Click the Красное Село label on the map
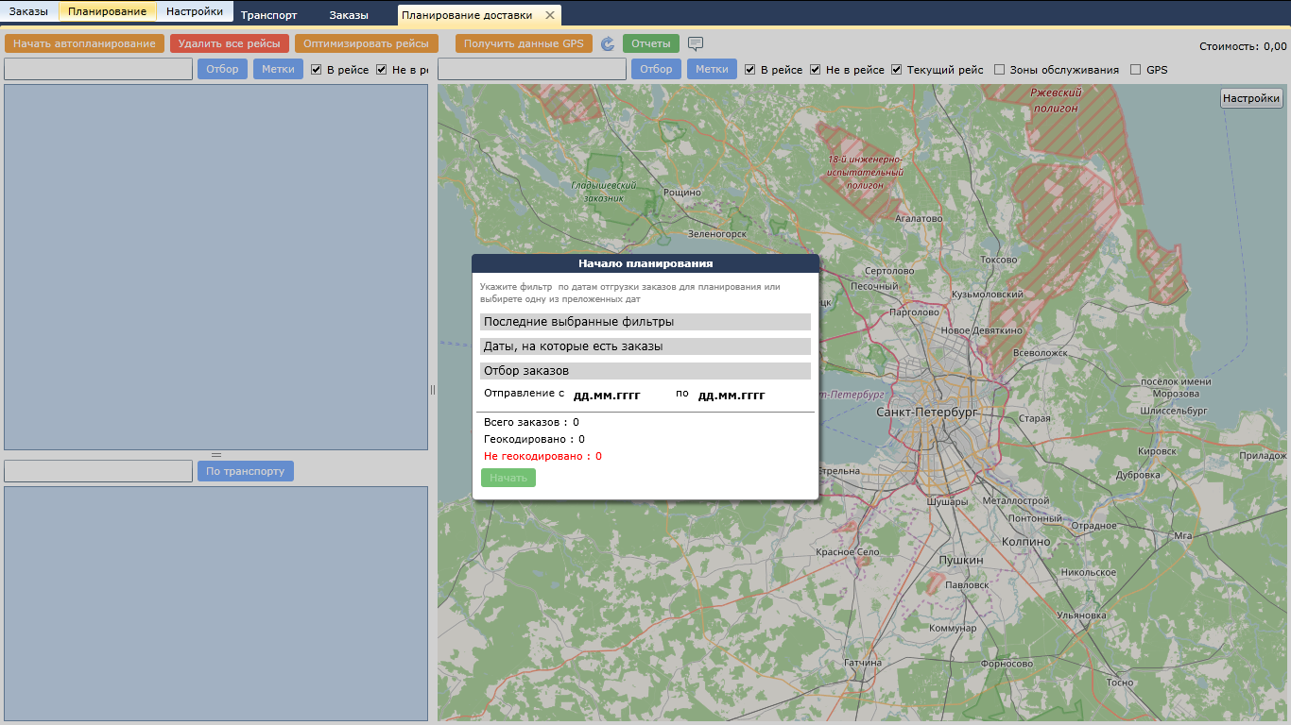This screenshot has width=1291, height=725. coord(847,552)
